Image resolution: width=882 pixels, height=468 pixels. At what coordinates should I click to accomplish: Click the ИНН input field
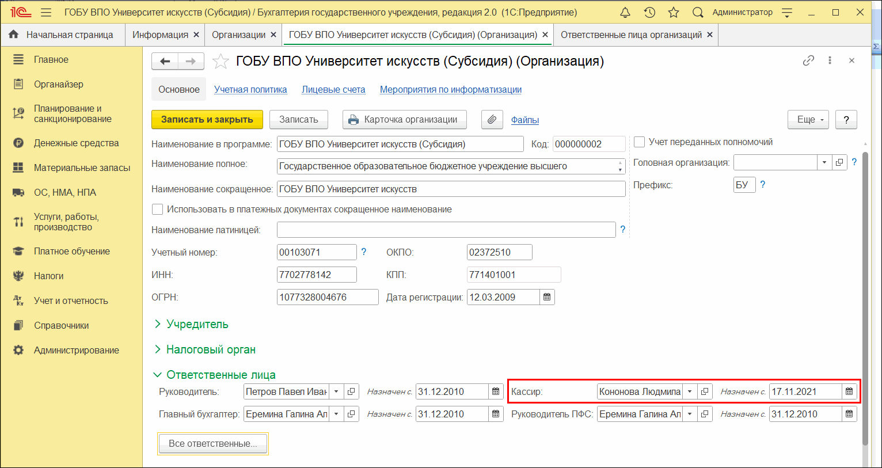tap(317, 275)
